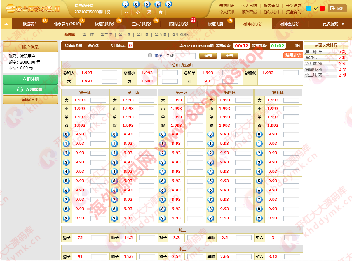Collapse the game bar with up arrow
The height and width of the screenshot is (261, 352).
point(6,24)
